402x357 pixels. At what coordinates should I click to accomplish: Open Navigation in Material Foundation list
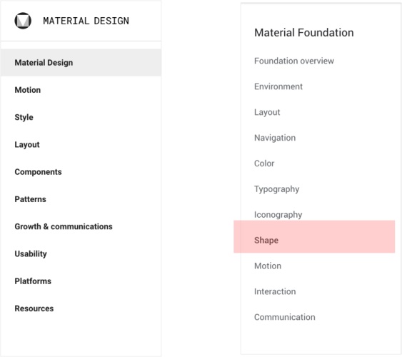[x=275, y=138]
